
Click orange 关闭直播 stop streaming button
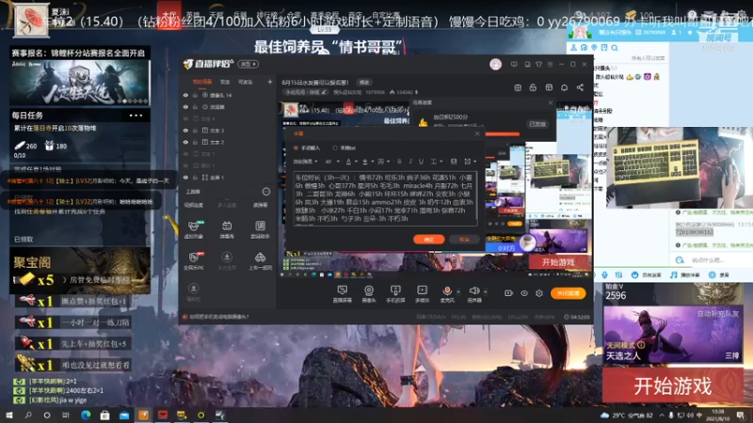[569, 293]
